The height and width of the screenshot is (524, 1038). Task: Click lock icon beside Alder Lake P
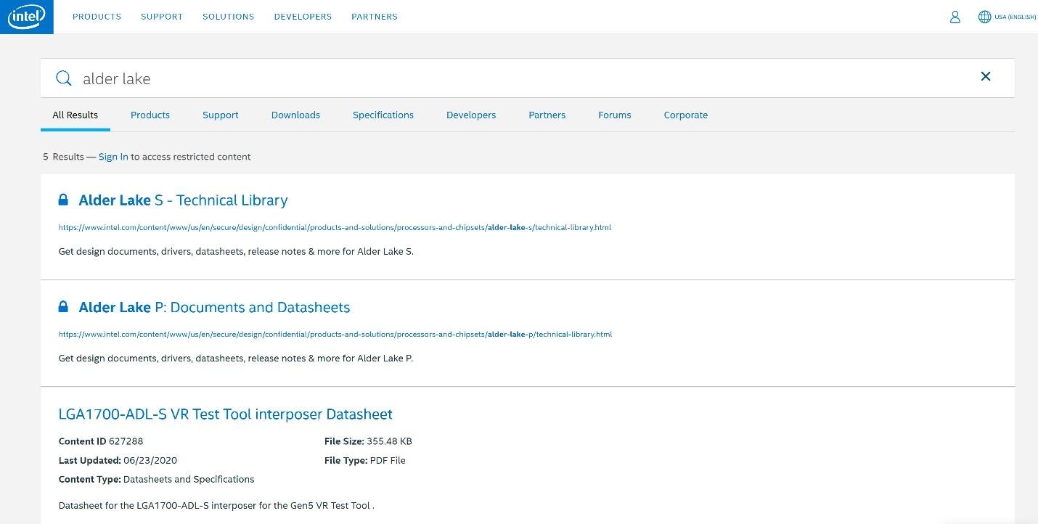click(63, 307)
